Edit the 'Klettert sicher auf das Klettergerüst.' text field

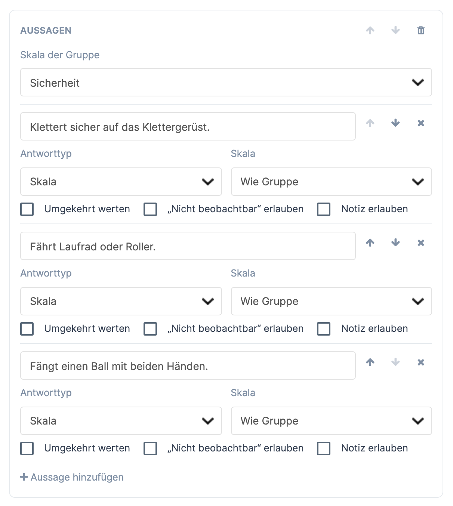188,126
